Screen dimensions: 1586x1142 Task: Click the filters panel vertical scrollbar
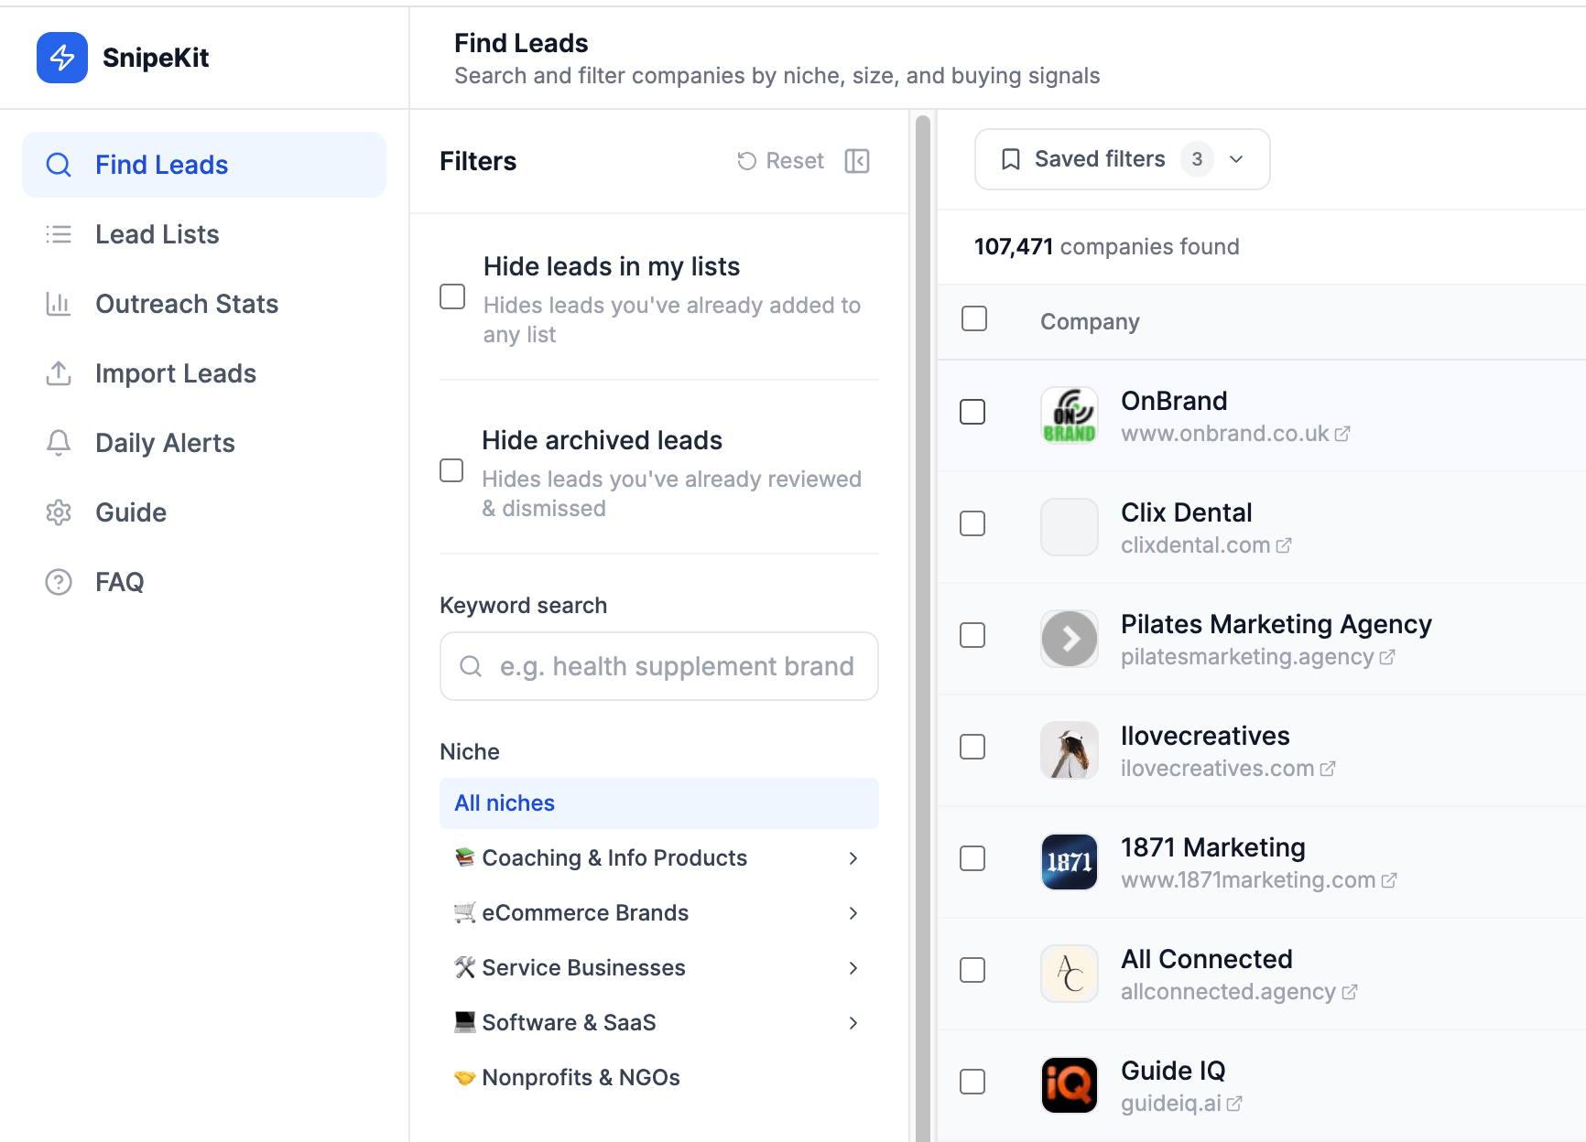click(923, 622)
